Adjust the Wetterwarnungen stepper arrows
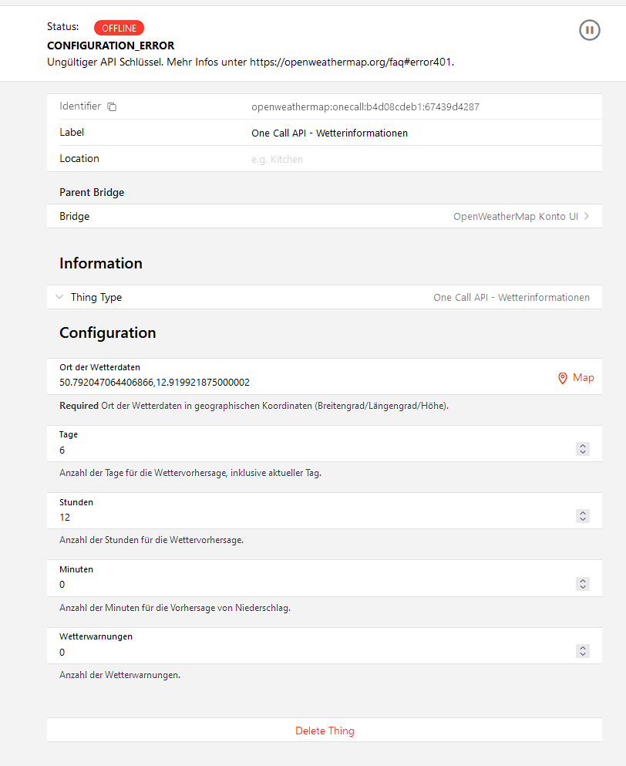The width and height of the screenshot is (626, 766). point(583,652)
